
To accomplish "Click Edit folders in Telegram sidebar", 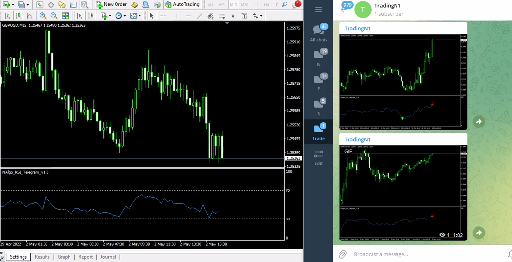I will pos(318,157).
